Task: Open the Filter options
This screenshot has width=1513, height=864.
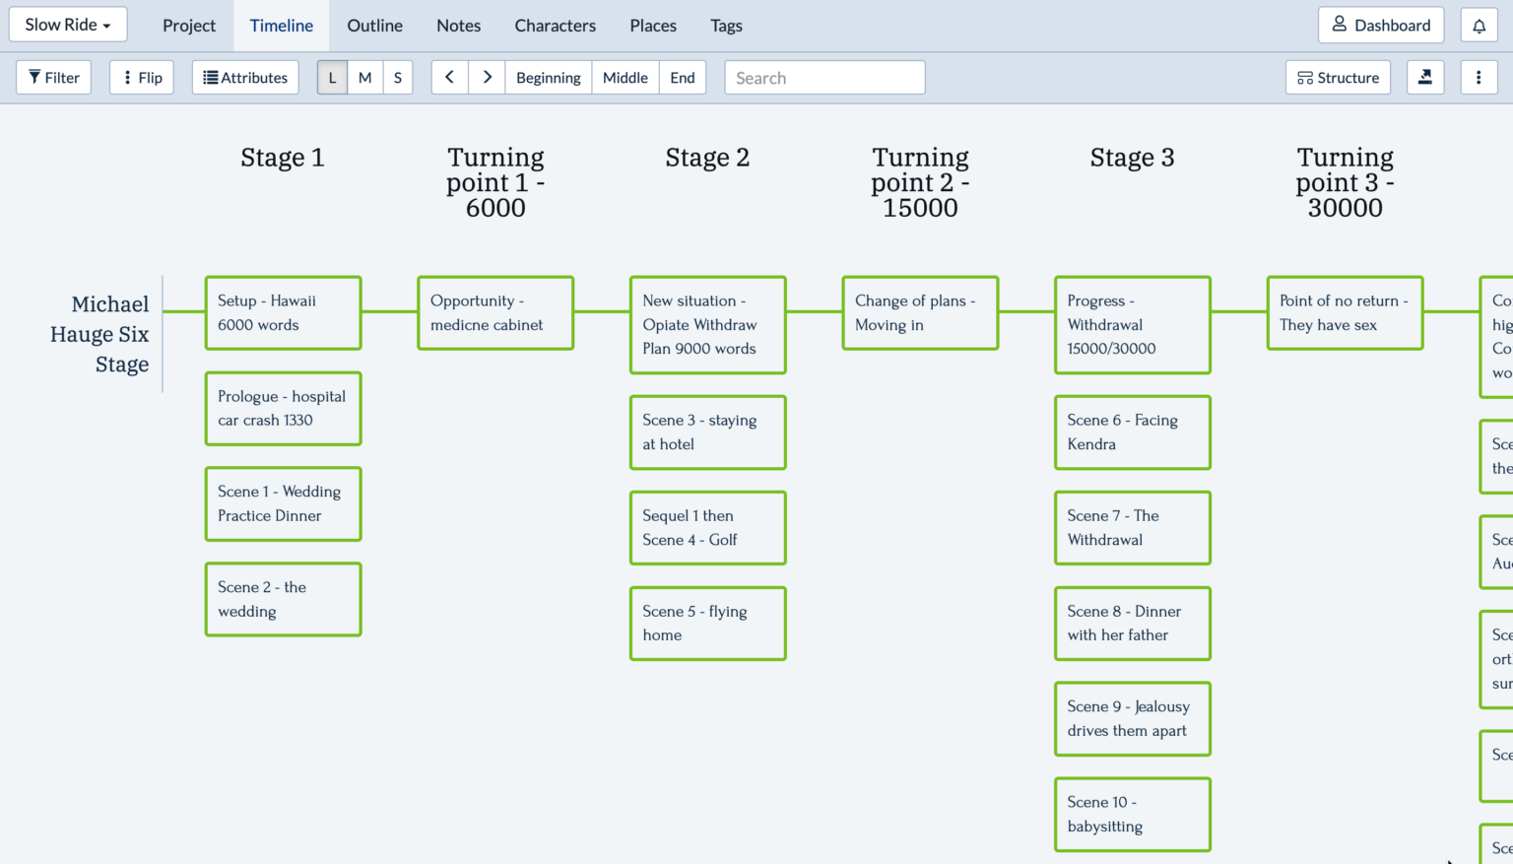Action: pos(53,77)
